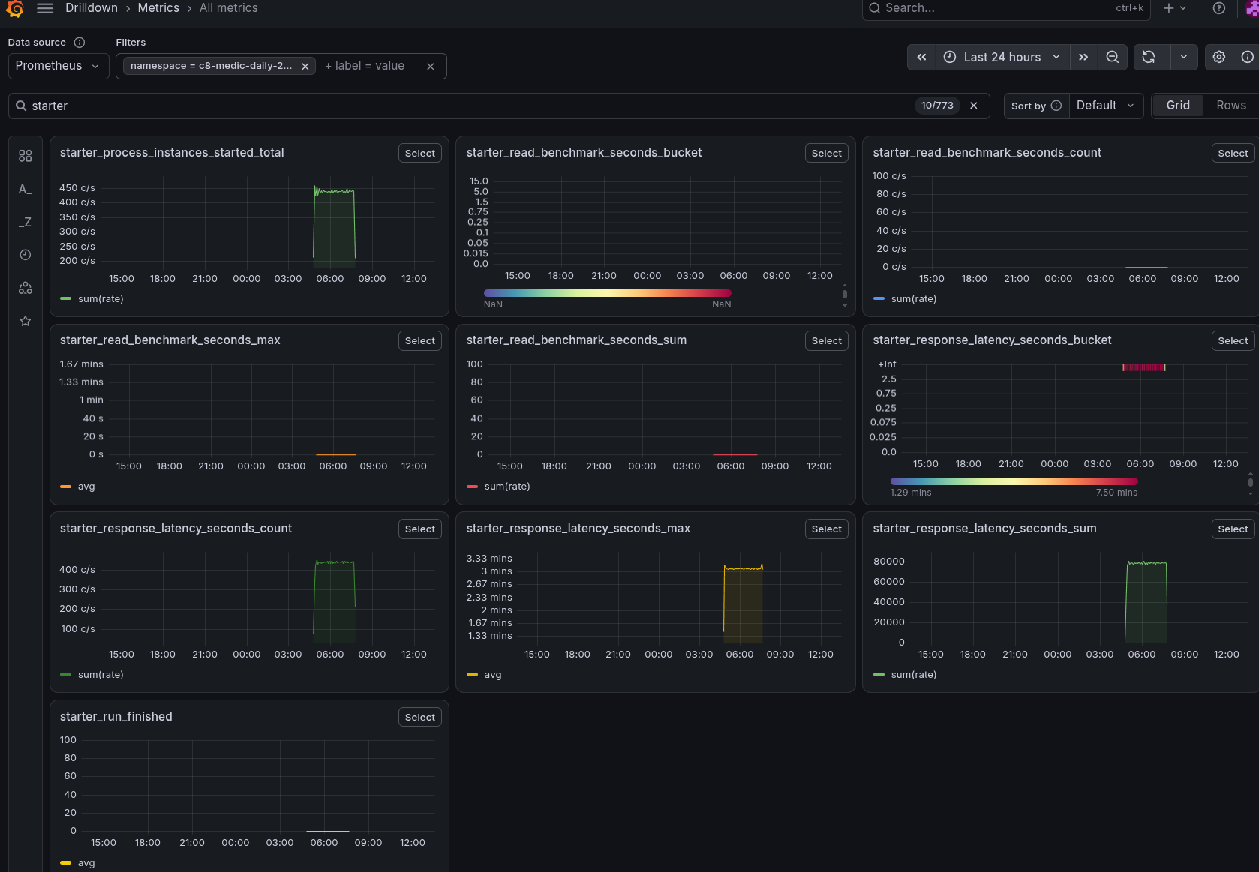This screenshot has height=872, width=1259.
Task: Open the sidebar grid overview icon
Action: click(26, 156)
